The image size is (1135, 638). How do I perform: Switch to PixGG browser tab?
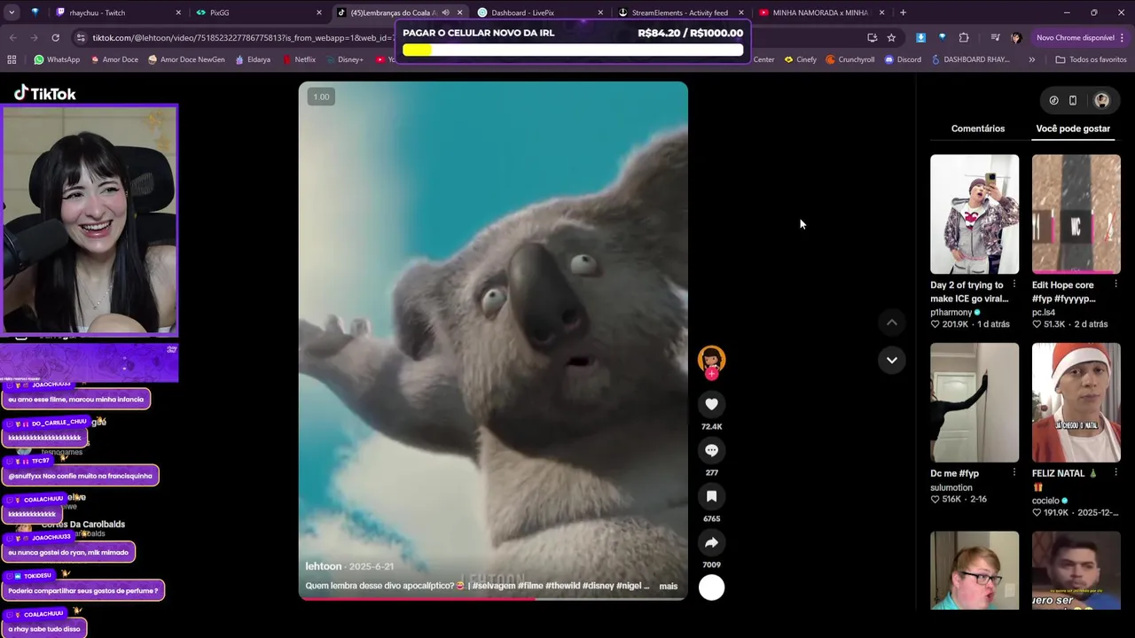tap(257, 12)
